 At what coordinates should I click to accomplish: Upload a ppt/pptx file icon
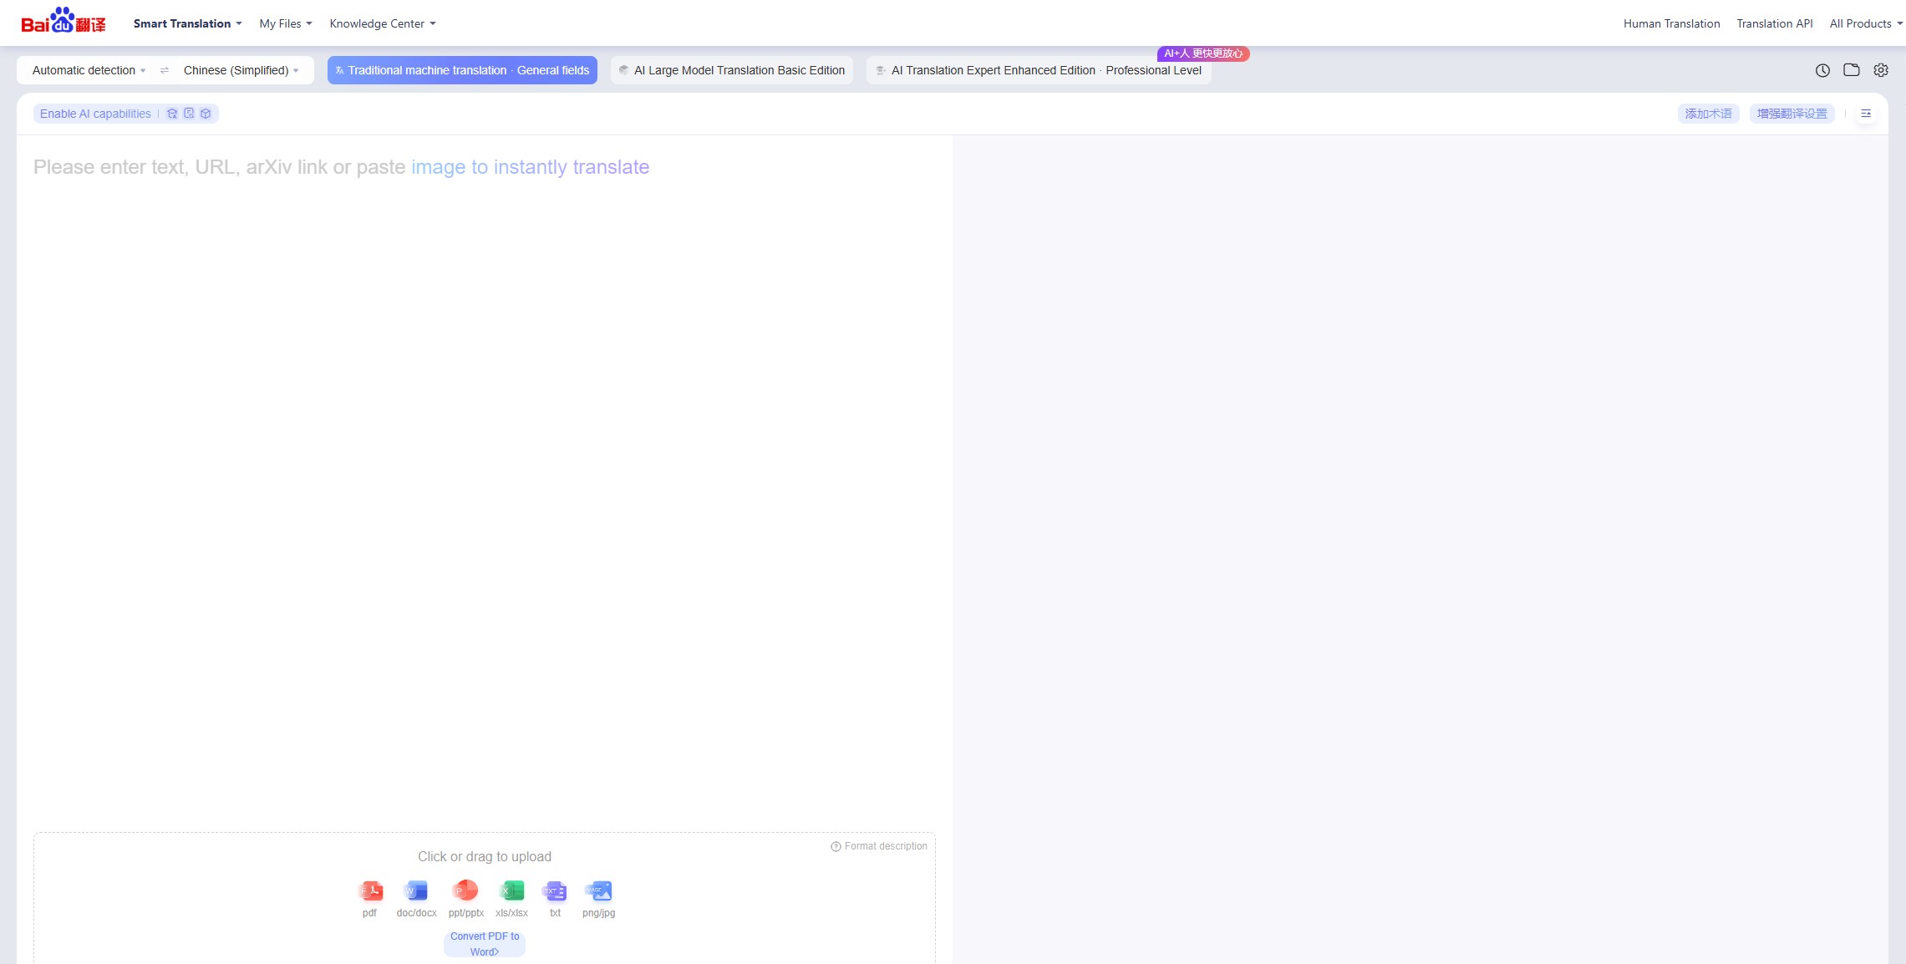coord(465,891)
